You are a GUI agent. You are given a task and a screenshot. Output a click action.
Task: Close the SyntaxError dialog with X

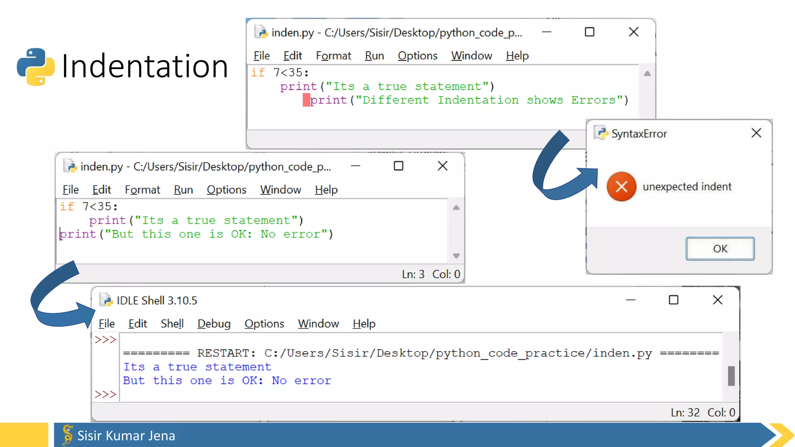point(756,133)
